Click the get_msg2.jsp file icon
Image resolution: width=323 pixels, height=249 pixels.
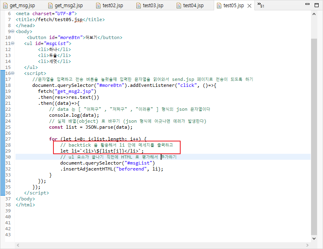(50, 6)
